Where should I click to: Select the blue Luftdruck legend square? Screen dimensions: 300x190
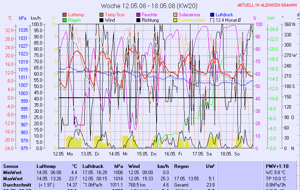[213, 14]
